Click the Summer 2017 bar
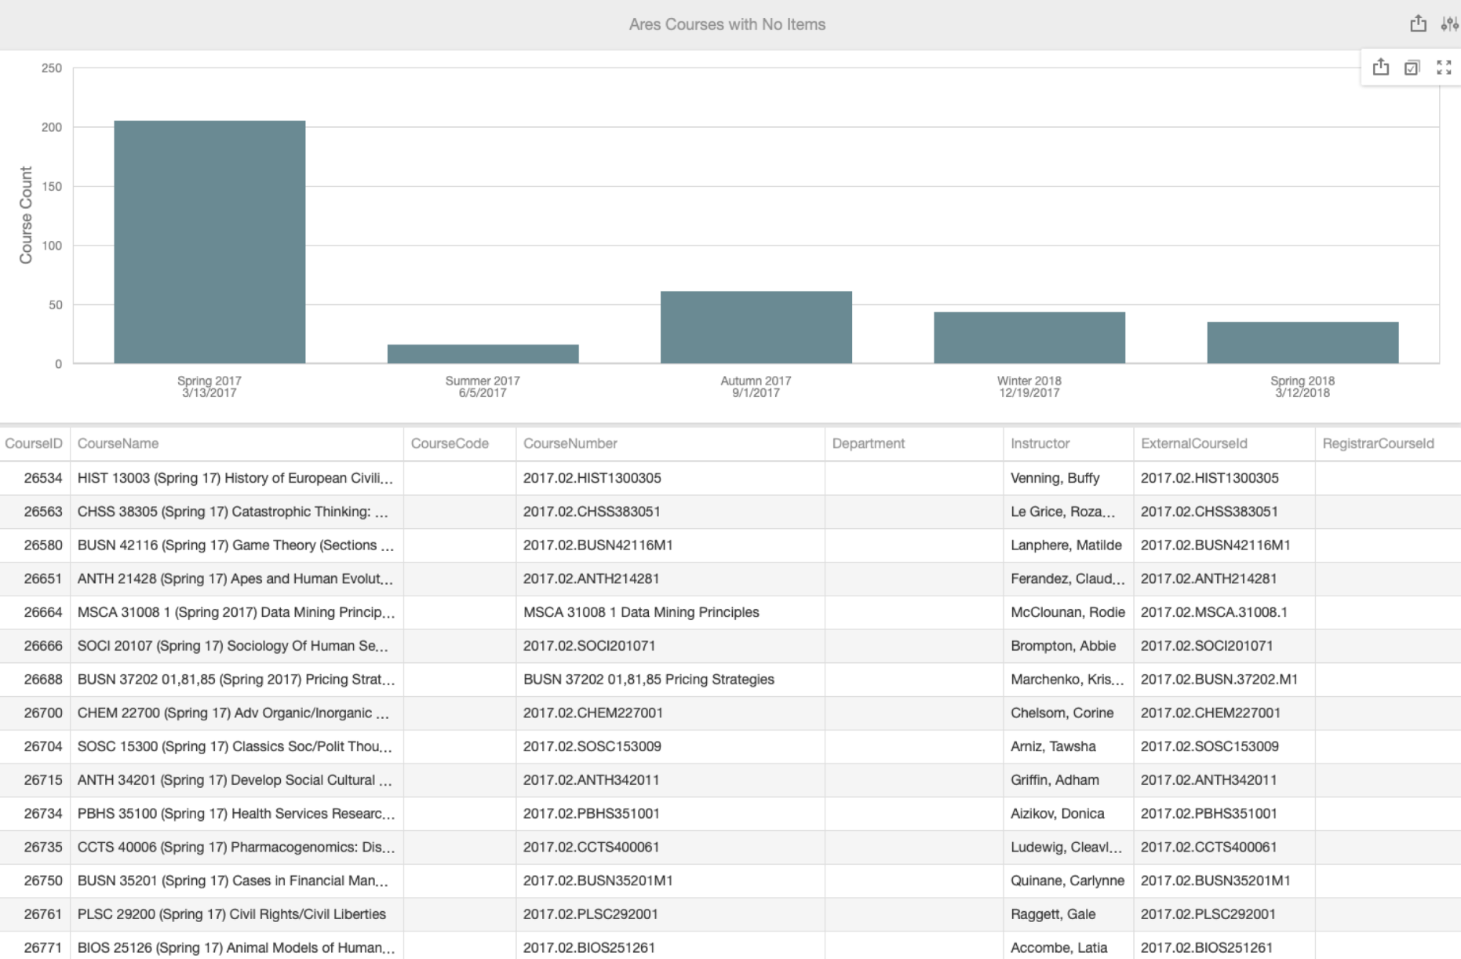This screenshot has height=959, width=1461. [482, 353]
